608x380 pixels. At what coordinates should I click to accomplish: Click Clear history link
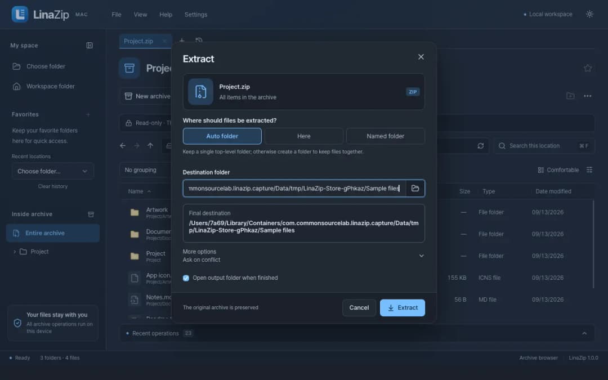point(53,186)
